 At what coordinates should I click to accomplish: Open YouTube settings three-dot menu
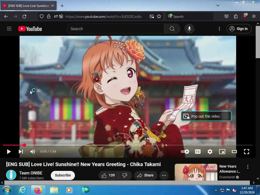pyautogui.click(x=219, y=29)
